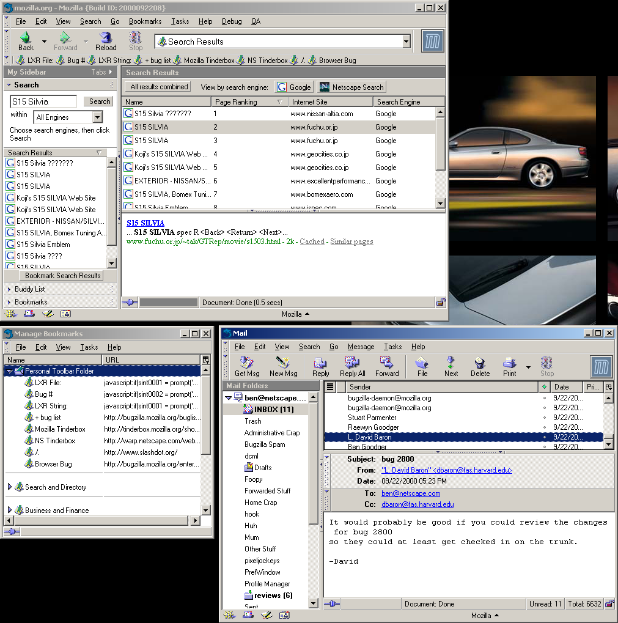Expand the Business and Finance bookmark folder

click(x=10, y=510)
